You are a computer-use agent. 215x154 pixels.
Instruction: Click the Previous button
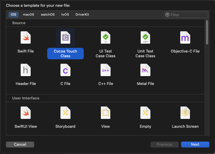[164, 145]
